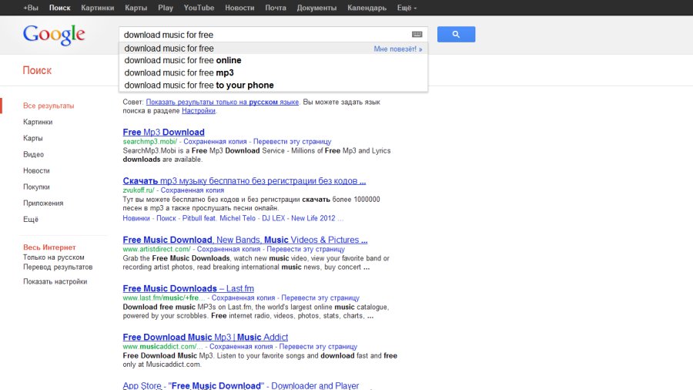This screenshot has height=390, width=693.
Task: Click the Google logo
Action: tap(54, 35)
